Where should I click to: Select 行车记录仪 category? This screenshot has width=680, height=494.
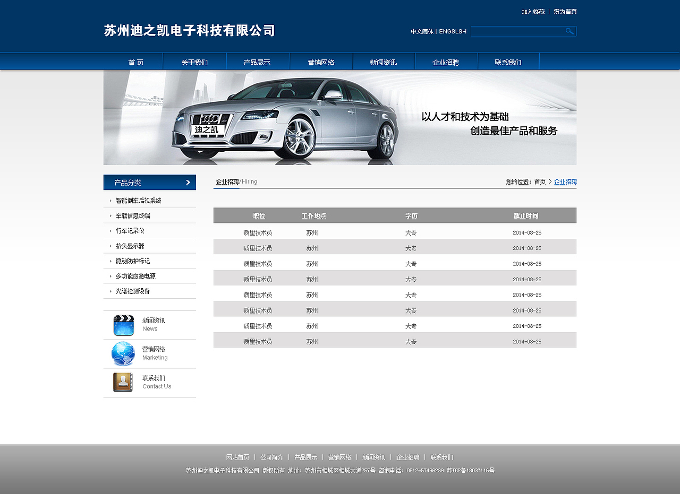coord(130,231)
